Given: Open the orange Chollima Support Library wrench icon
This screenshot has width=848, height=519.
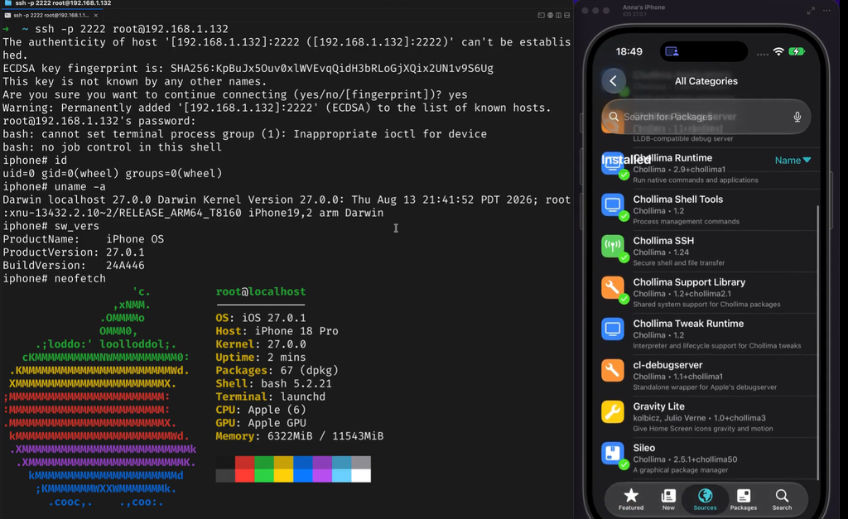Looking at the screenshot, I should coord(613,287).
